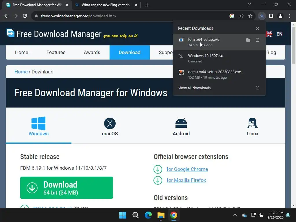
Task: Click the muted volume tray icon
Action: click(261, 215)
